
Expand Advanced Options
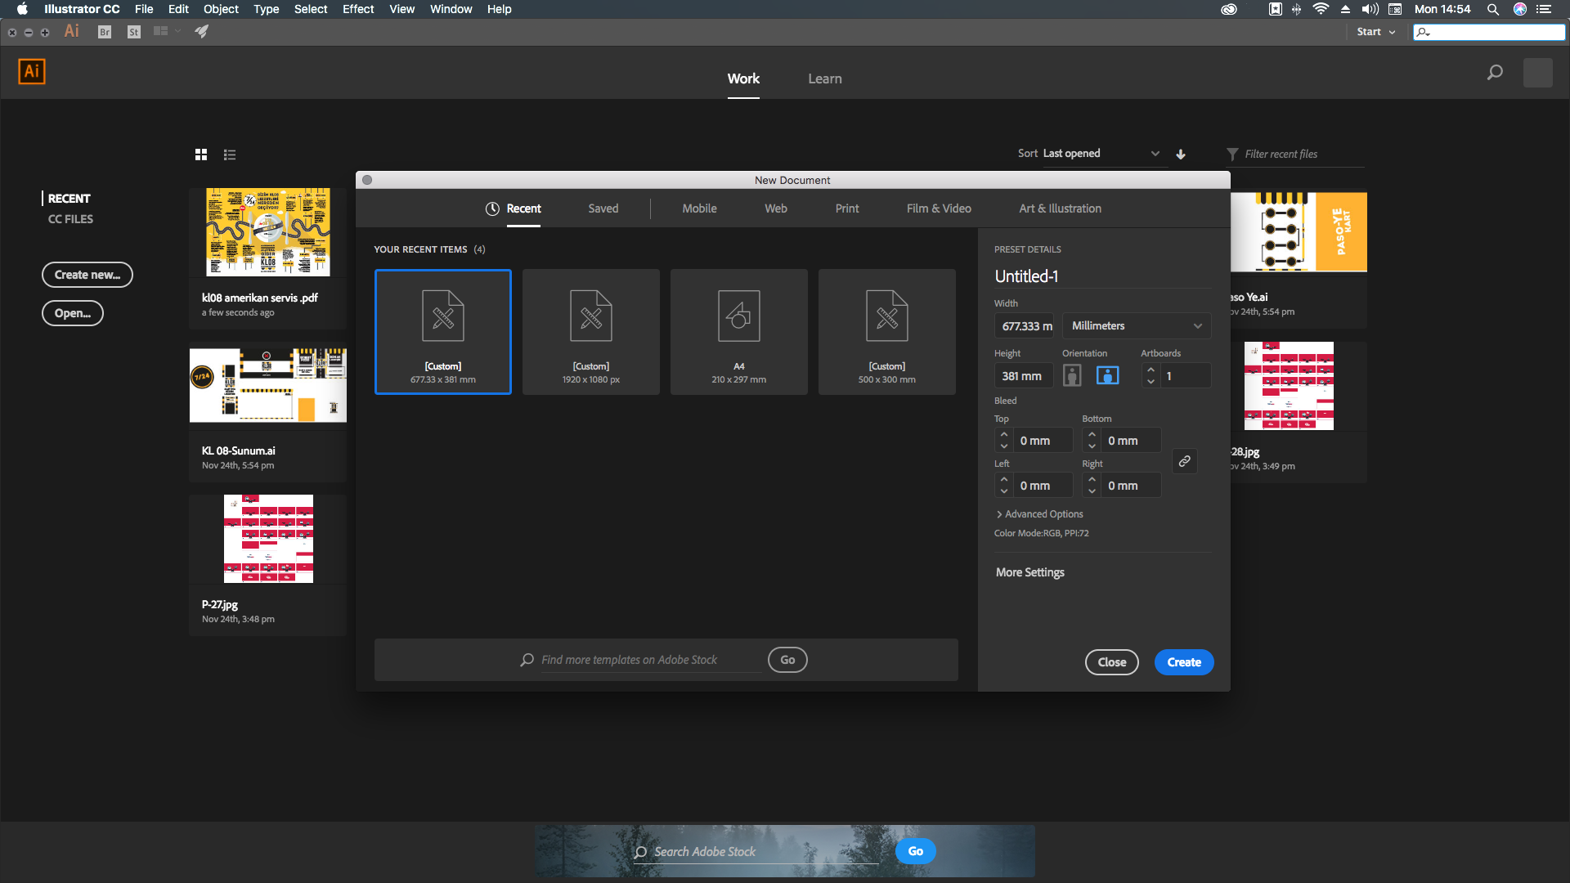point(1039,514)
